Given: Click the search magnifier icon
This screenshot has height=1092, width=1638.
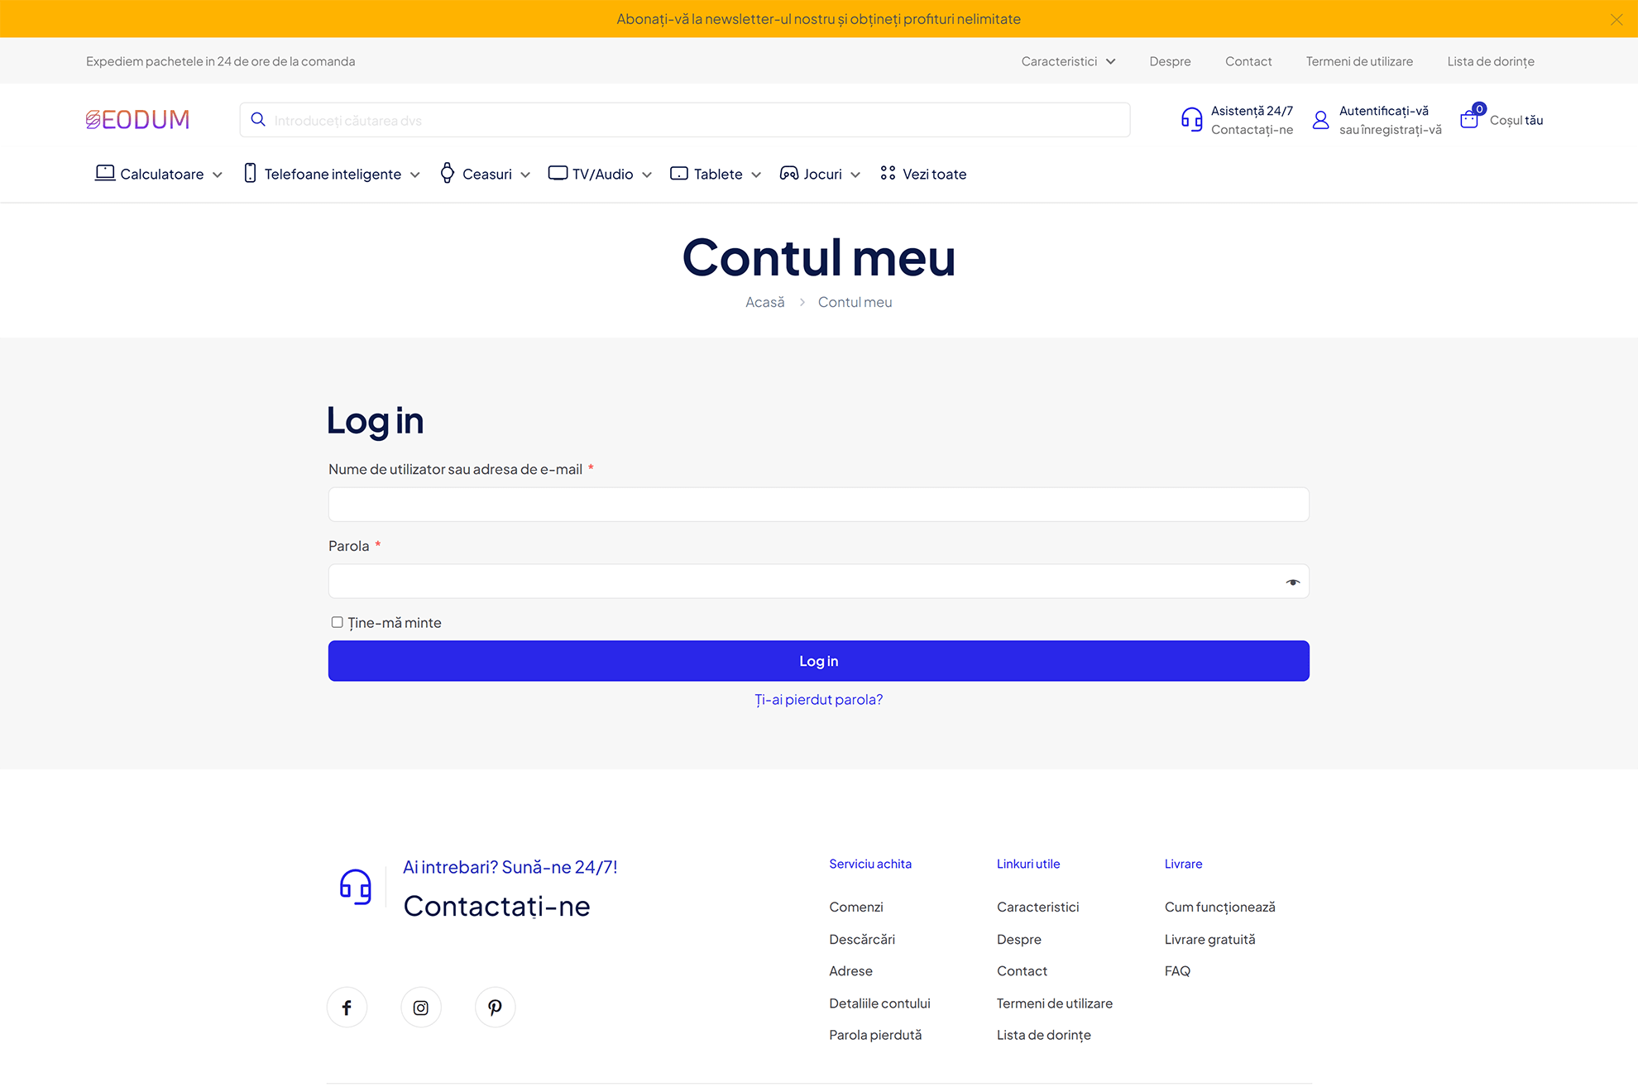Looking at the screenshot, I should click(x=258, y=120).
